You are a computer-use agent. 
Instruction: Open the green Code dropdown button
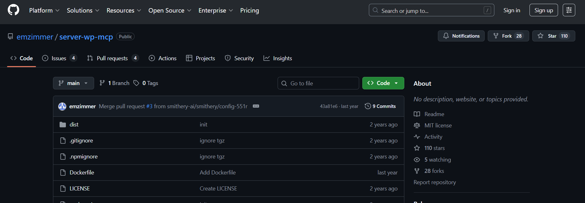pos(383,83)
